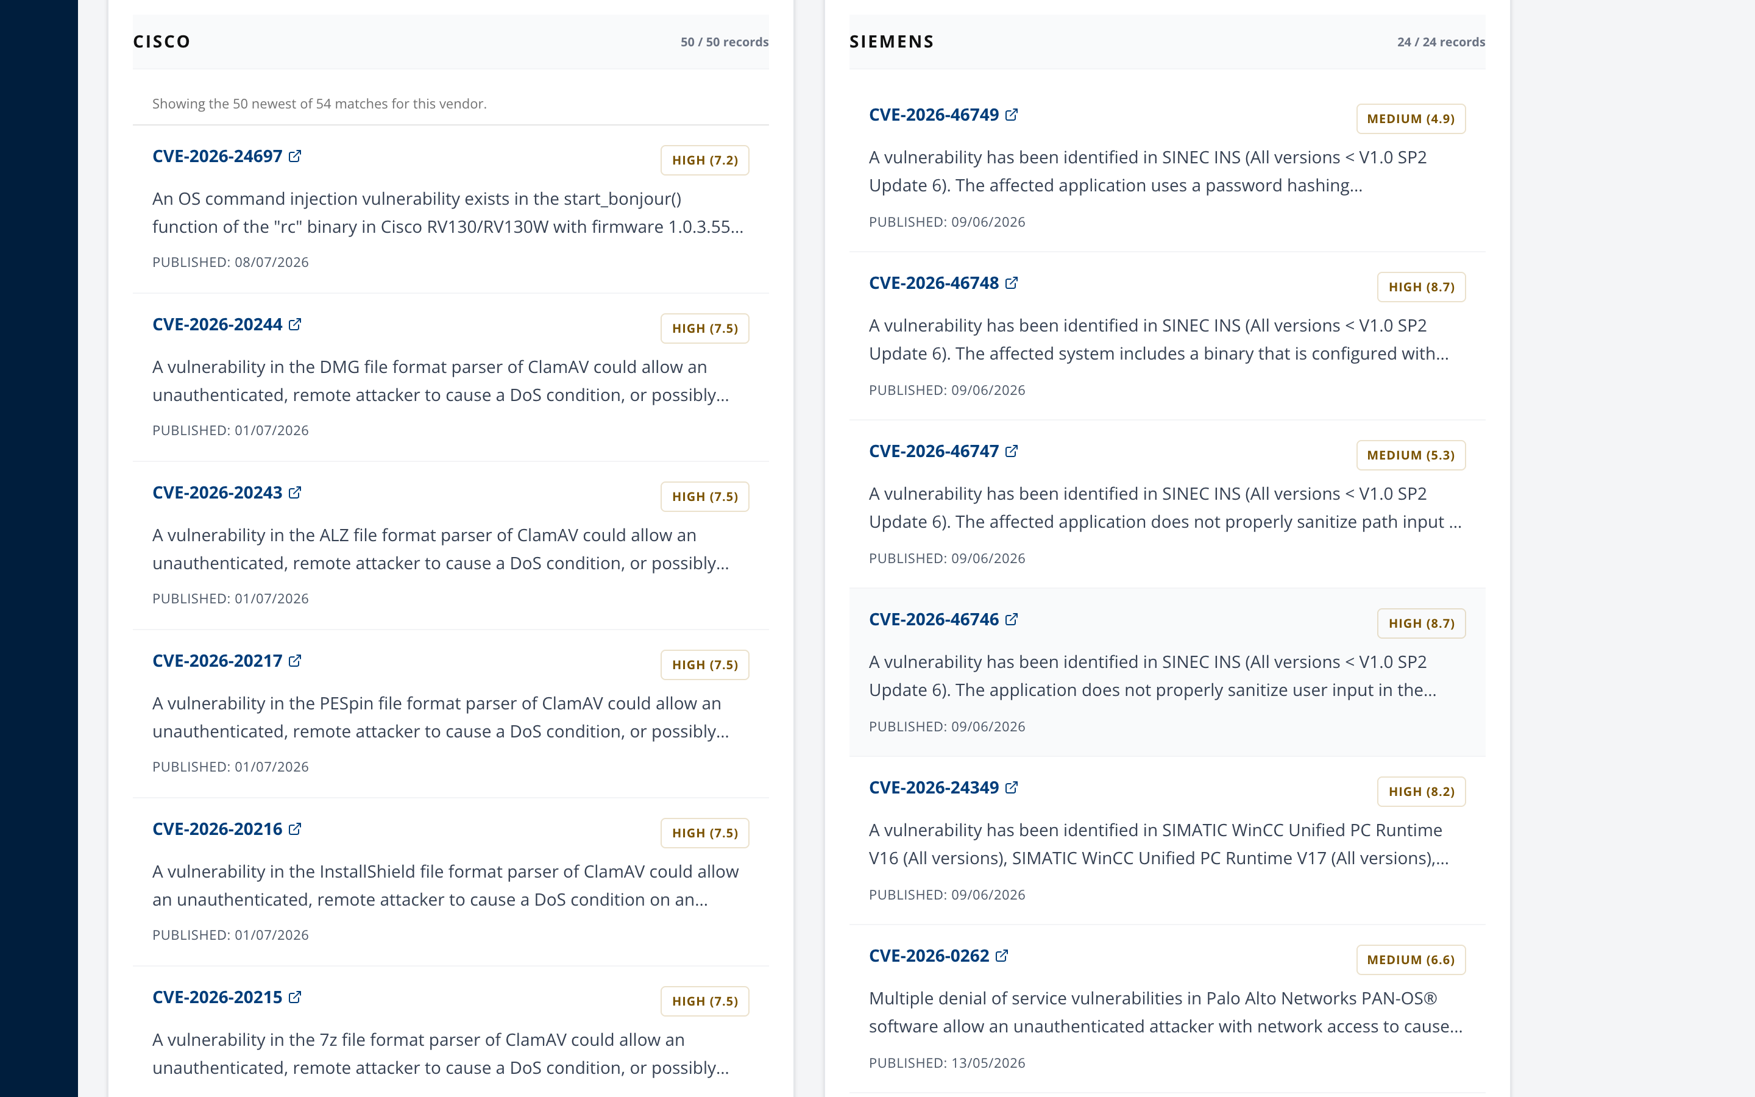Open CVE-2026-20216 InstallShield parser entry
This screenshot has height=1097, width=1755.
coord(217,829)
